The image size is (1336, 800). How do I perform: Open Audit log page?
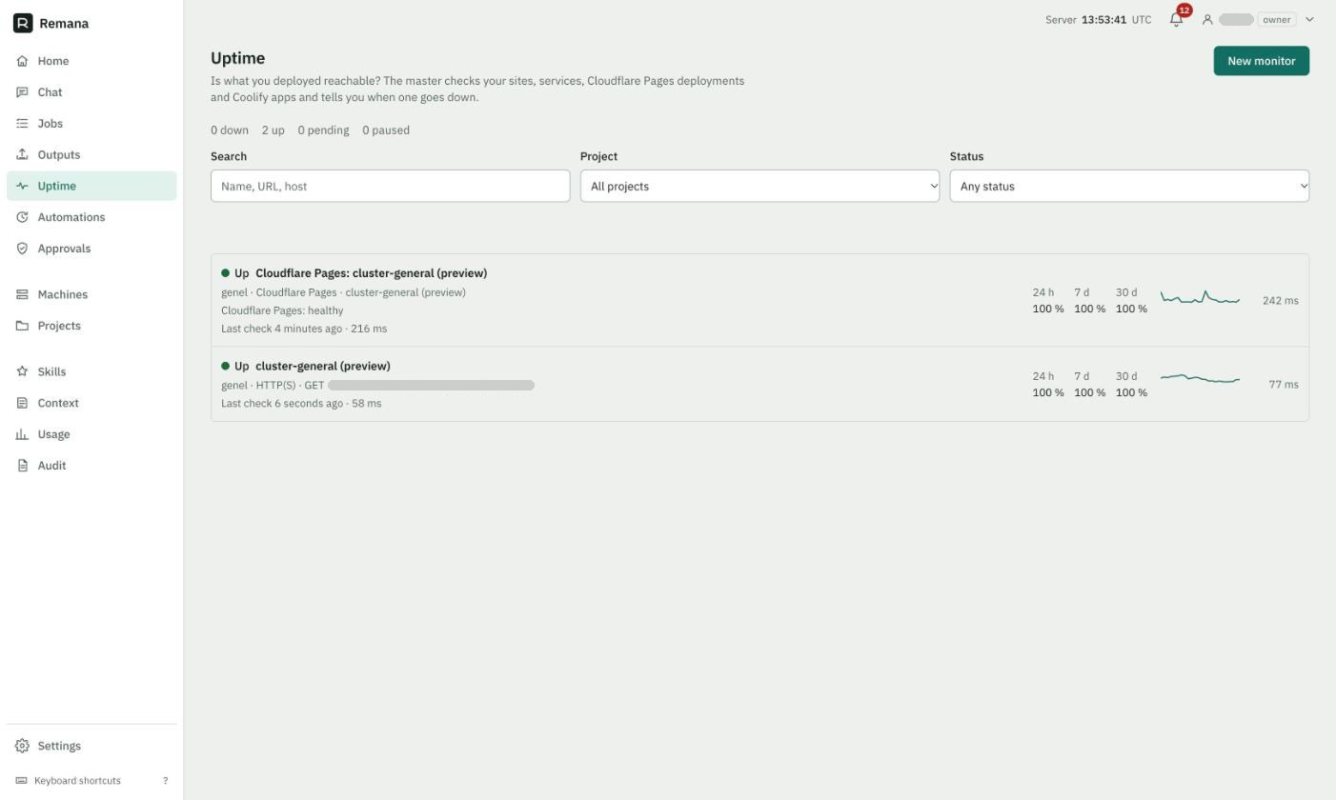click(91, 466)
